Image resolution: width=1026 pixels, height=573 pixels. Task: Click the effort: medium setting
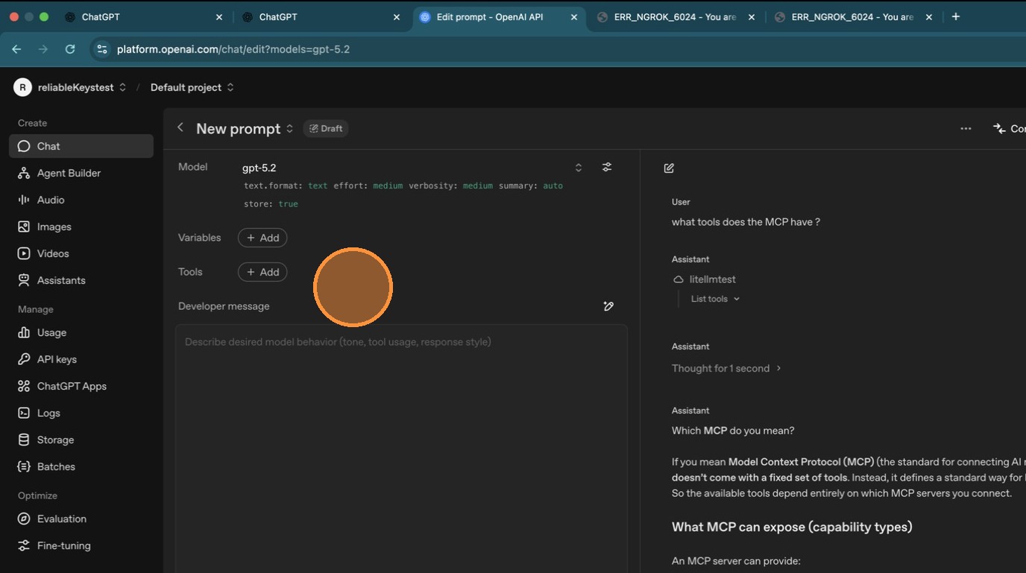(x=368, y=186)
